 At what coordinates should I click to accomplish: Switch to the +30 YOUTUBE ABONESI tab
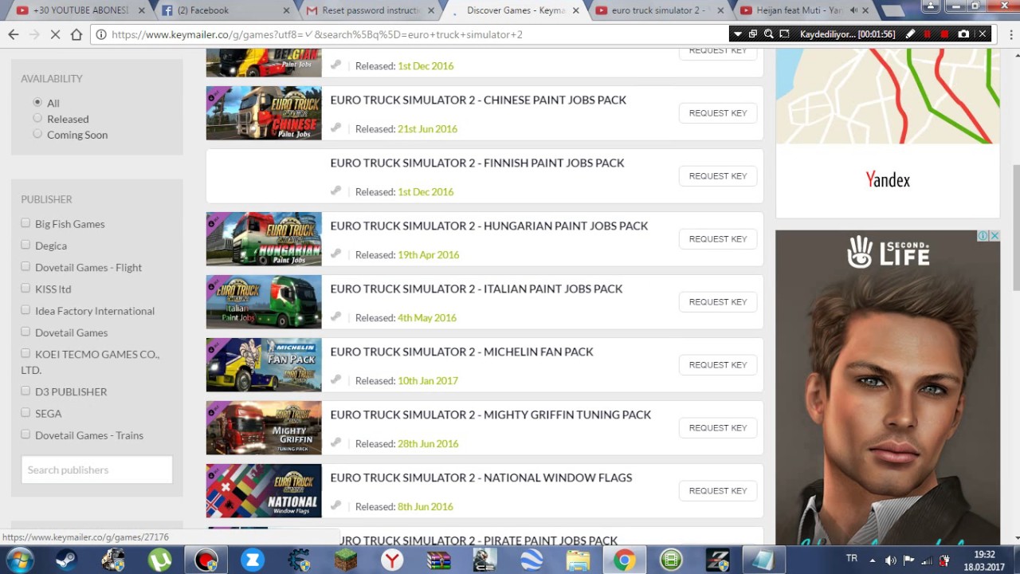[80, 10]
